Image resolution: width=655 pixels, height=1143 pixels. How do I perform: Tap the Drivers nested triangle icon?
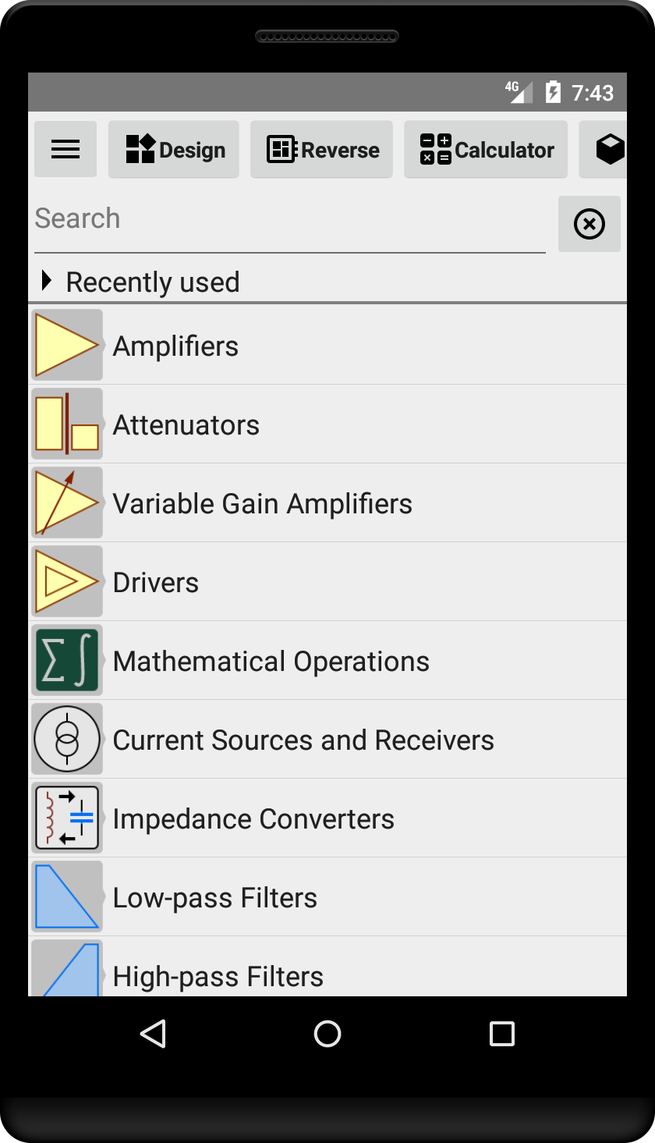pos(67,581)
